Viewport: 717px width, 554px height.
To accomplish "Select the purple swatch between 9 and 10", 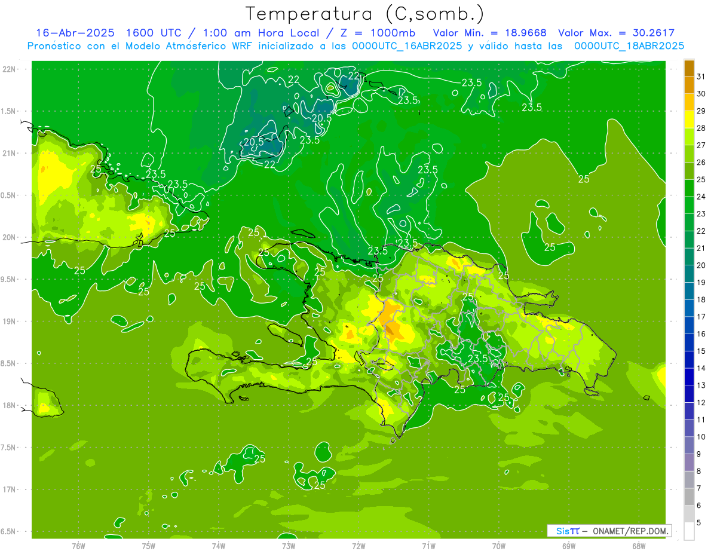I will coord(689,445).
